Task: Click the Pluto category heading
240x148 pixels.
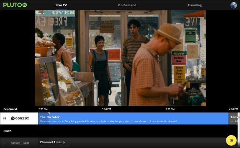Action: (7, 131)
